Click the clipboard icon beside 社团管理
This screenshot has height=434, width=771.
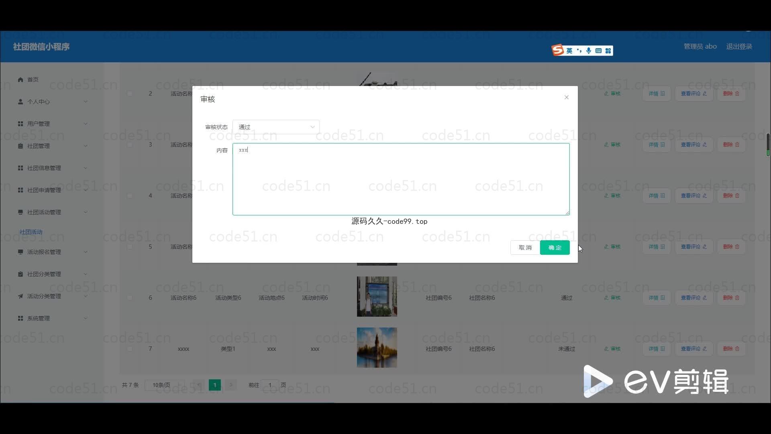click(x=20, y=146)
